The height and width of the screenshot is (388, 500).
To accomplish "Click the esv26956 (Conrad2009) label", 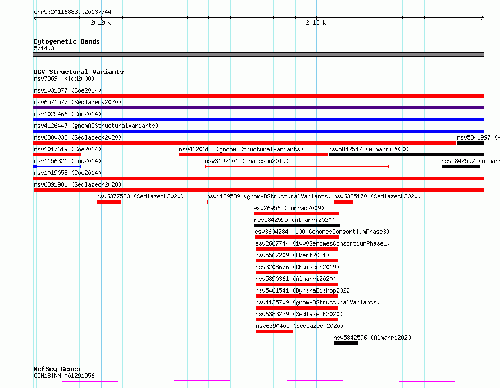I will pos(289,208).
